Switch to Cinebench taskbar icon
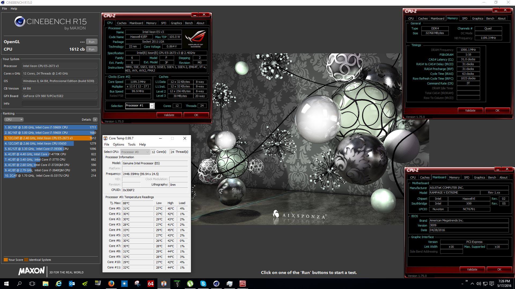 click(216, 284)
